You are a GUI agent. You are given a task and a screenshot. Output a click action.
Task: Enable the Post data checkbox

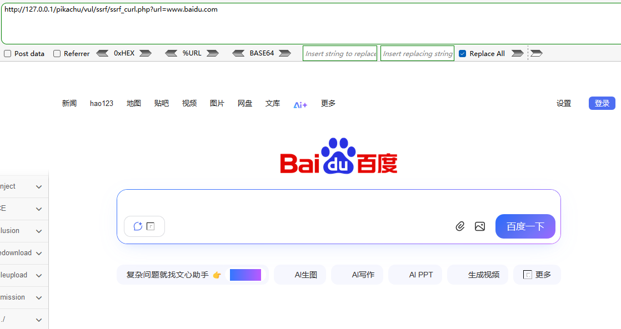8,53
